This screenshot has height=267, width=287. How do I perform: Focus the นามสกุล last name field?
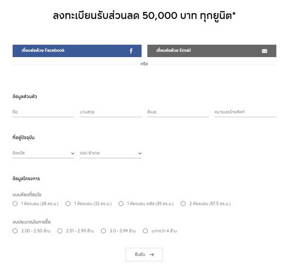110,112
